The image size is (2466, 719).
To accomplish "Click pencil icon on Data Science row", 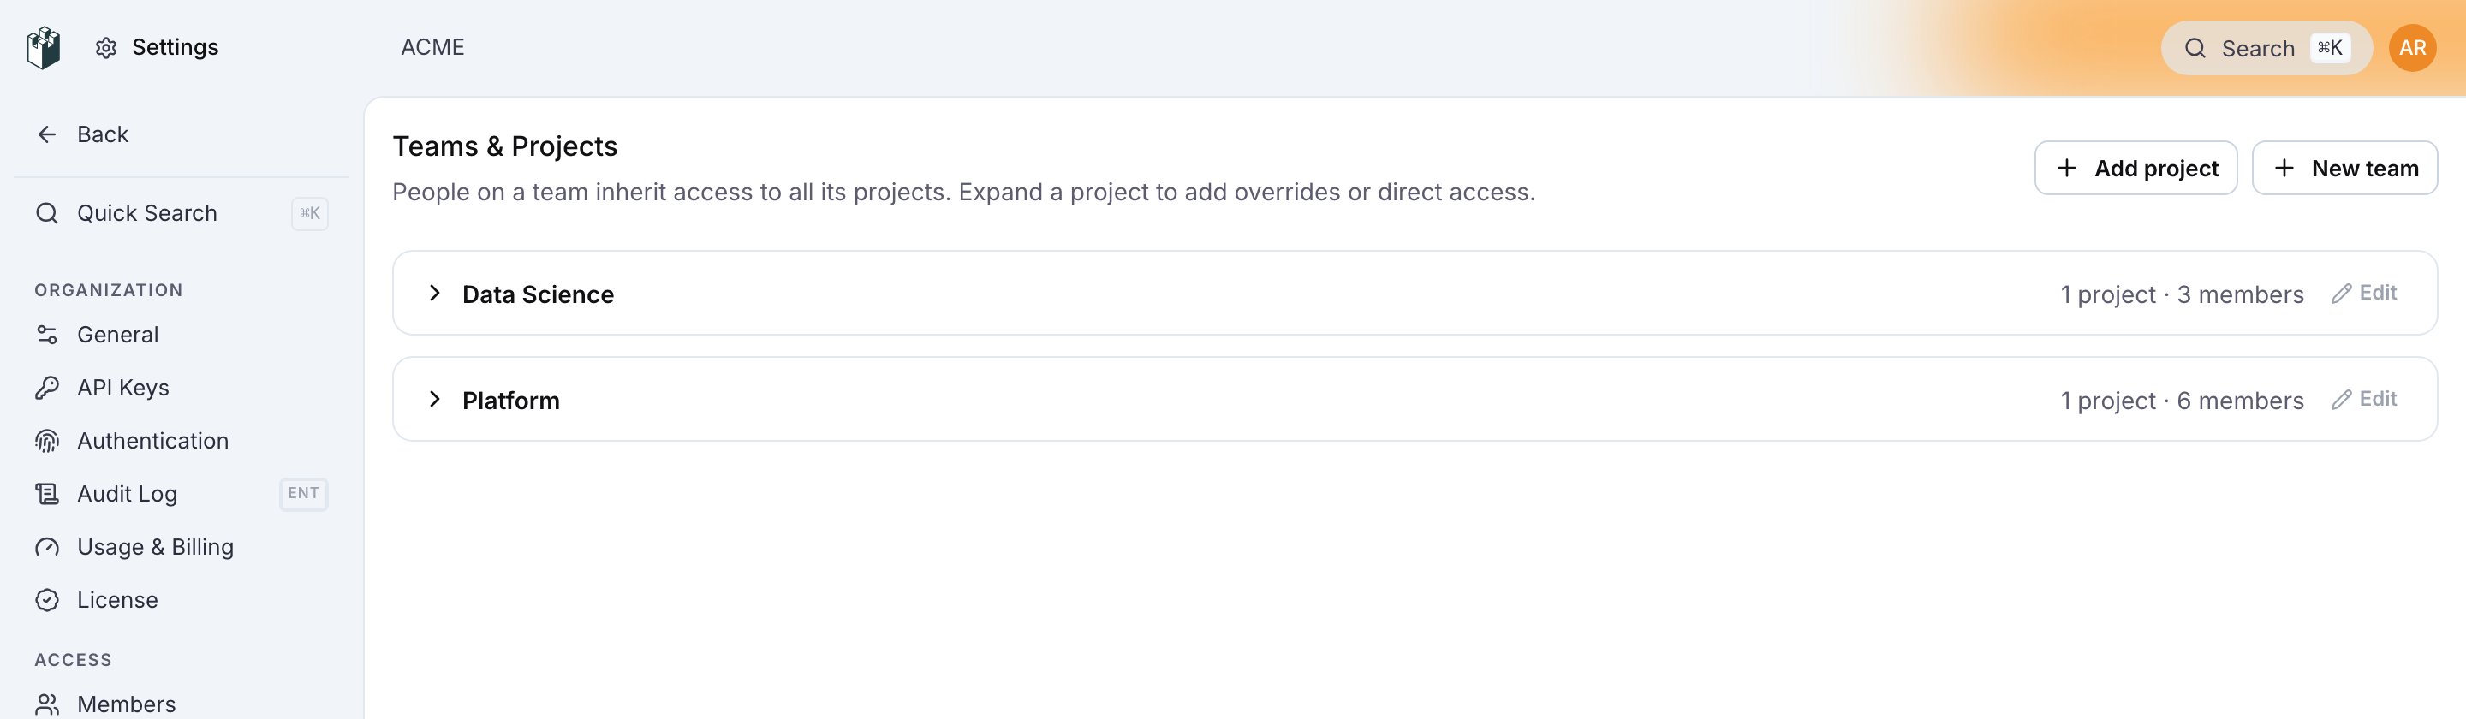I will tap(2342, 293).
